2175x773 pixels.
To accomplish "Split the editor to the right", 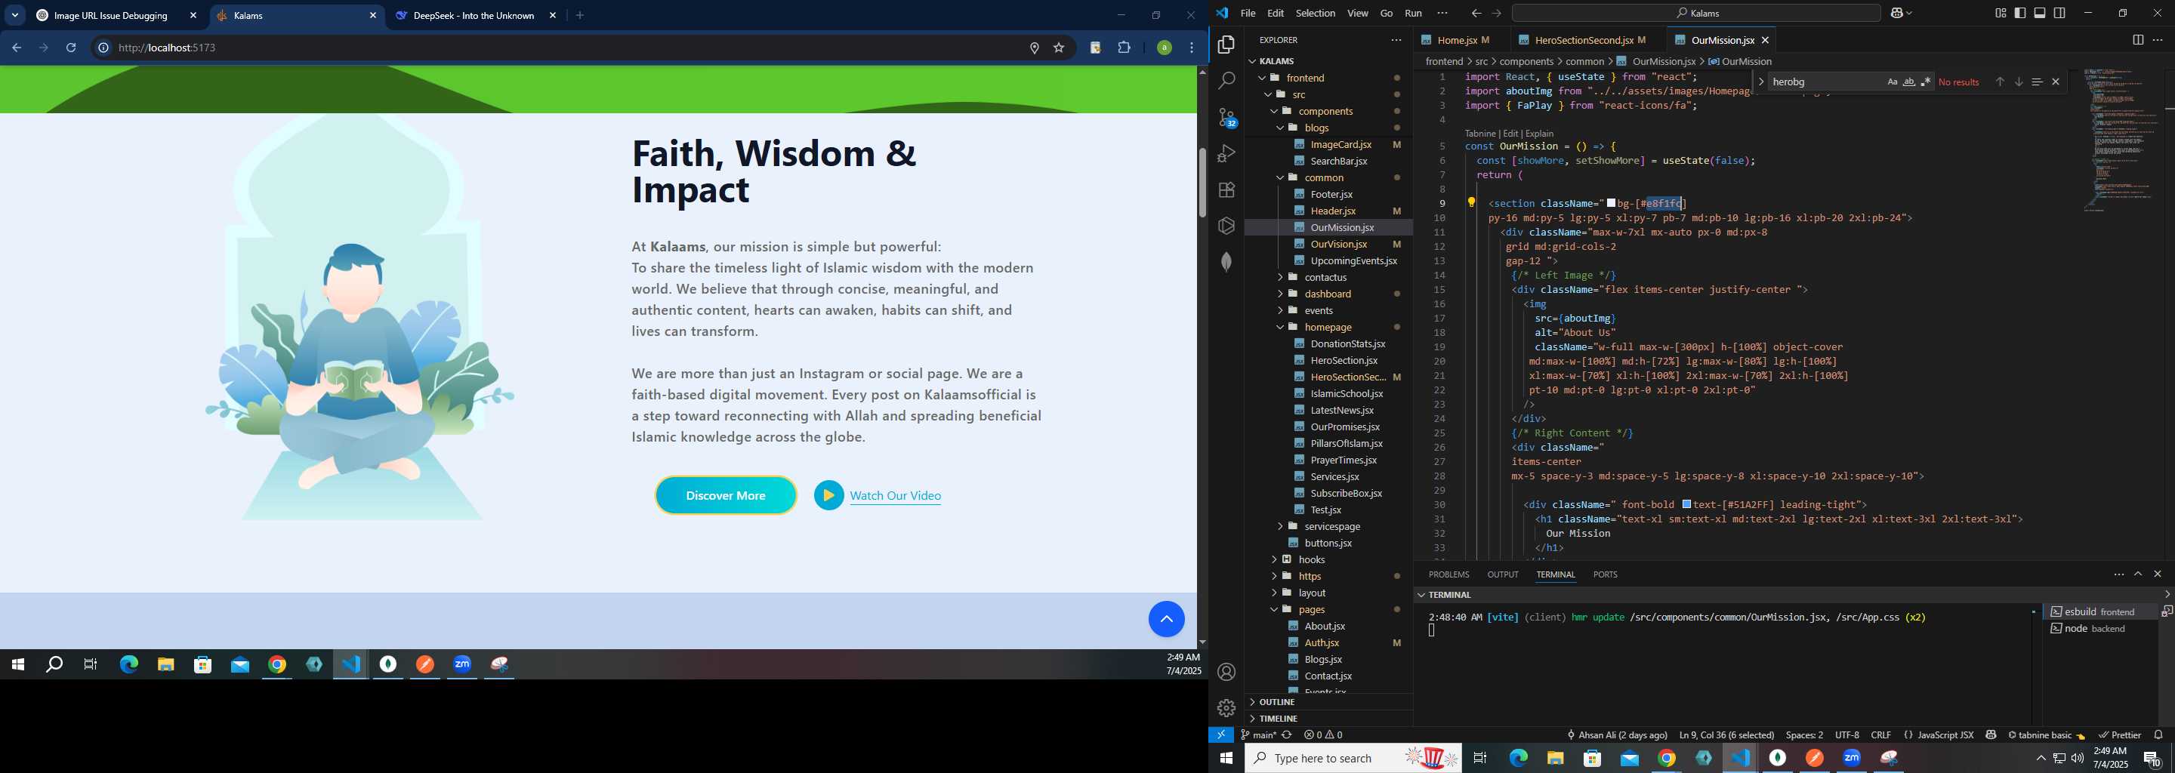I will click(2138, 40).
